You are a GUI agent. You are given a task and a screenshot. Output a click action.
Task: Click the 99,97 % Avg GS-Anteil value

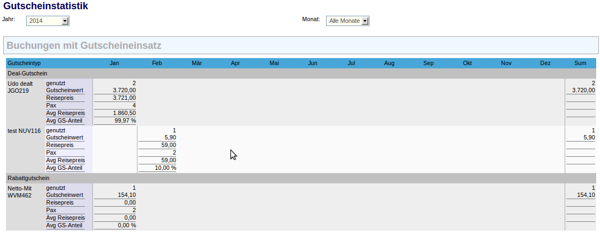click(124, 120)
